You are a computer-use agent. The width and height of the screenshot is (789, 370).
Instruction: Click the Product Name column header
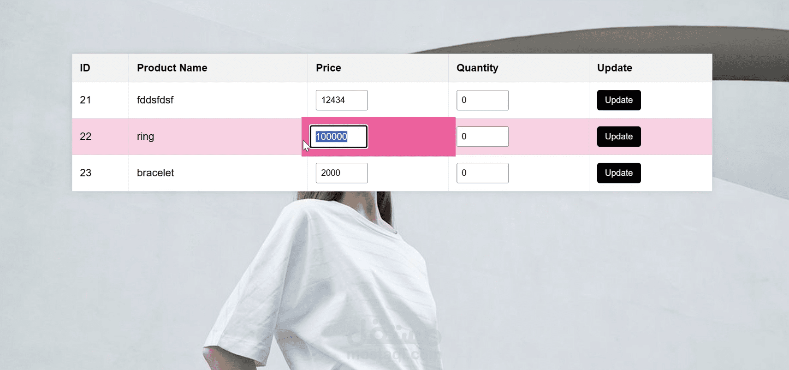tap(218, 68)
